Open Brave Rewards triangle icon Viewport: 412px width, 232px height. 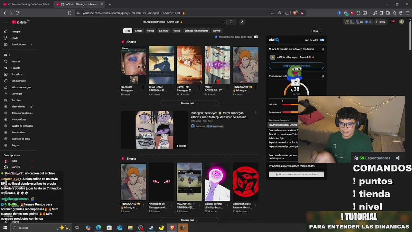[x=302, y=13]
